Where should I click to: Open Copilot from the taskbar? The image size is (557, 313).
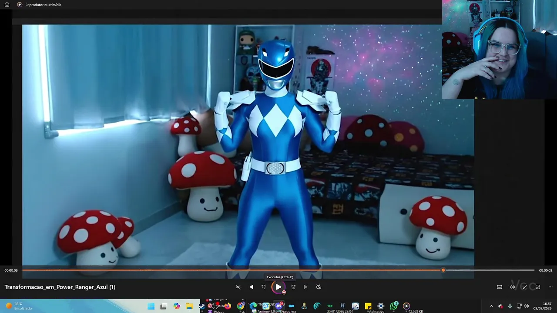pyautogui.click(x=177, y=306)
